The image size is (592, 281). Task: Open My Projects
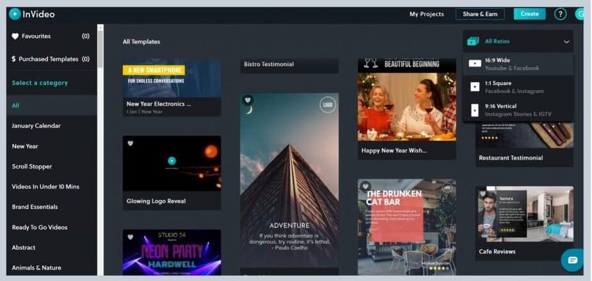[x=427, y=14]
